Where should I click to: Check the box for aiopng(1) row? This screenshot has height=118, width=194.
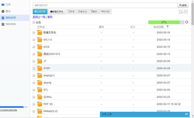34,76
